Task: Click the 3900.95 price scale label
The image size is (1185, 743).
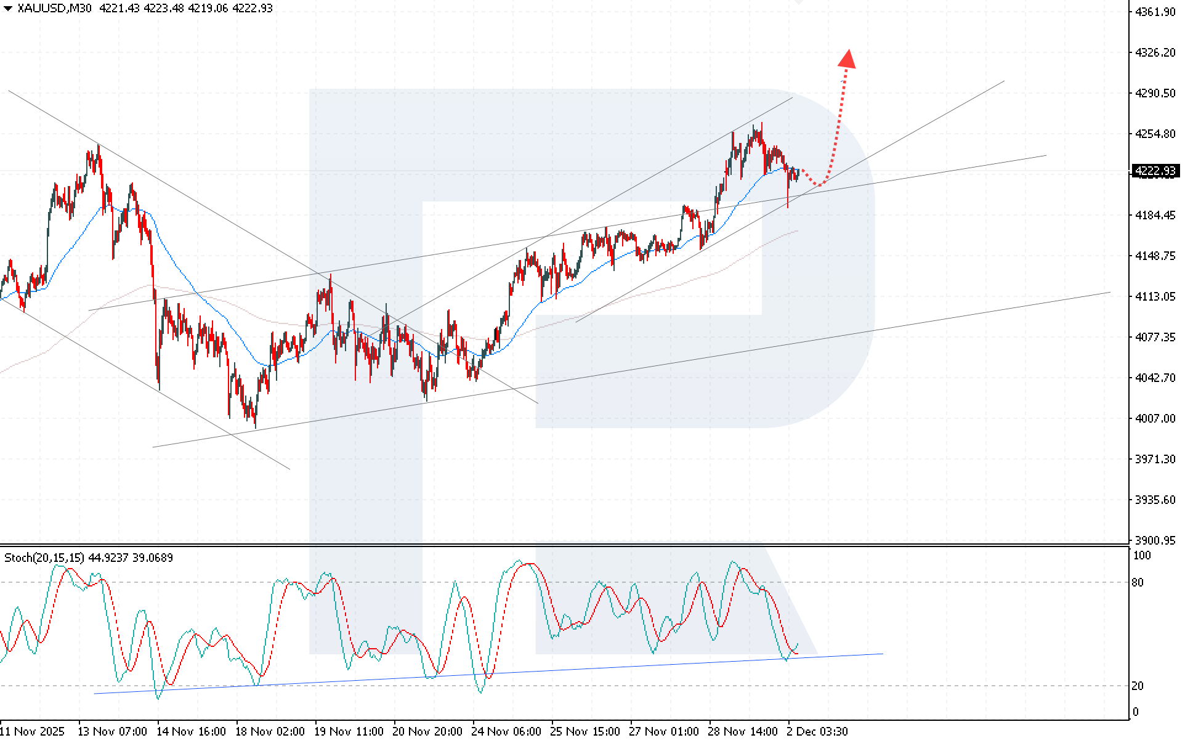Action: (1155, 540)
